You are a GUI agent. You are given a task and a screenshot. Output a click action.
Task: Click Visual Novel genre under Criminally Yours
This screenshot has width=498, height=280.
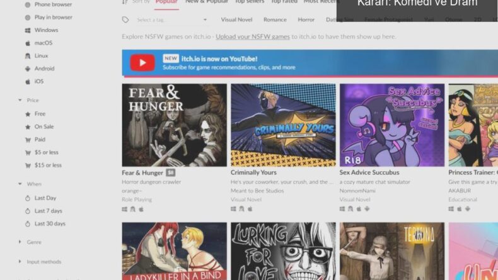pyautogui.click(x=246, y=199)
